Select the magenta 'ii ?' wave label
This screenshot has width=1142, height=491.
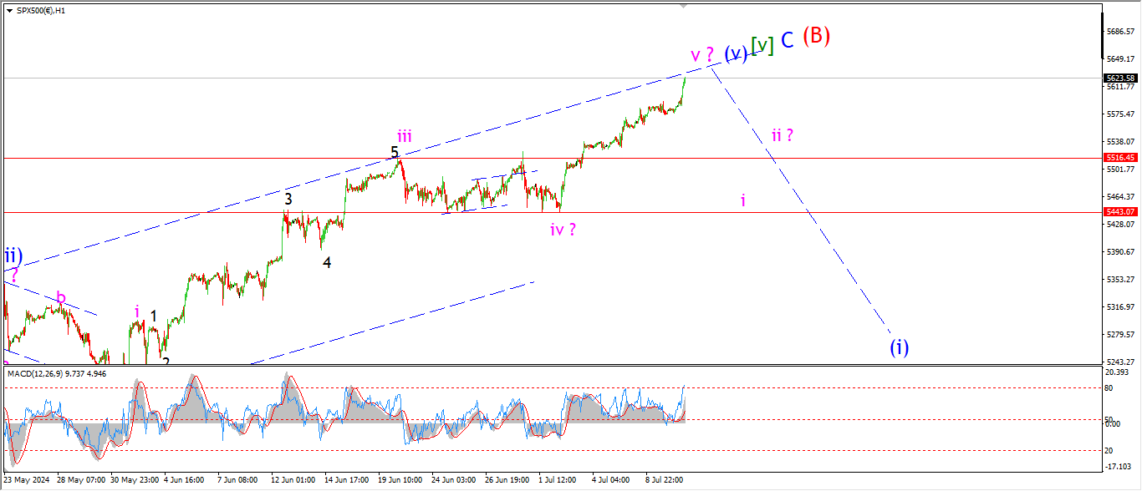782,135
